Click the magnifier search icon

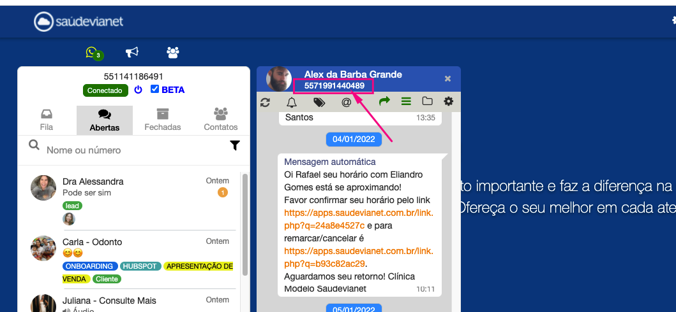click(34, 145)
